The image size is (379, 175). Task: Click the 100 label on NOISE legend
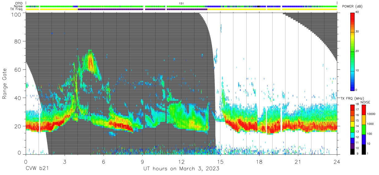370,134
